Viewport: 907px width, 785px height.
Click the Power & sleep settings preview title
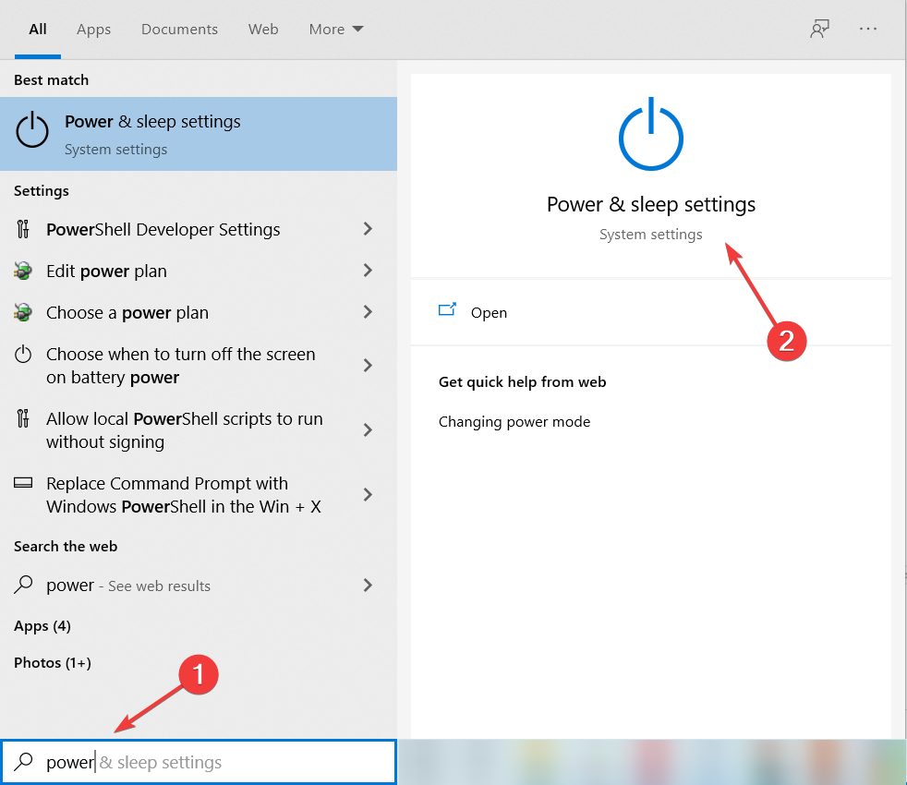pyautogui.click(x=651, y=204)
